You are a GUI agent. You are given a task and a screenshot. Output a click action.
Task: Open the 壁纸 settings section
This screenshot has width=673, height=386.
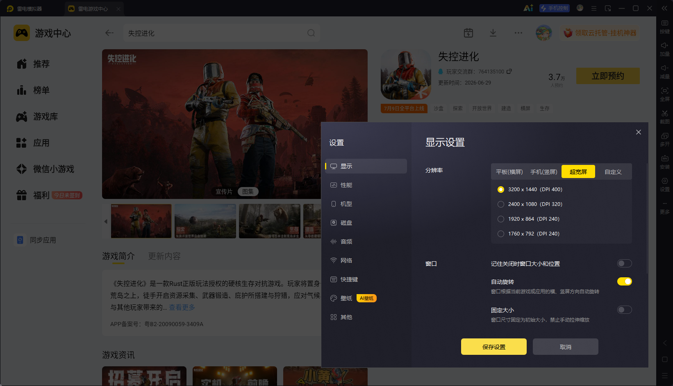tap(366, 298)
